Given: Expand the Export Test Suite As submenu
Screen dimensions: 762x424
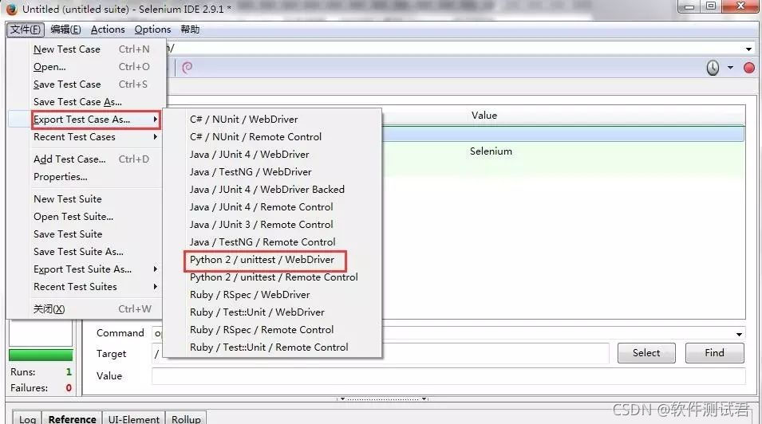Looking at the screenshot, I should click(x=85, y=269).
